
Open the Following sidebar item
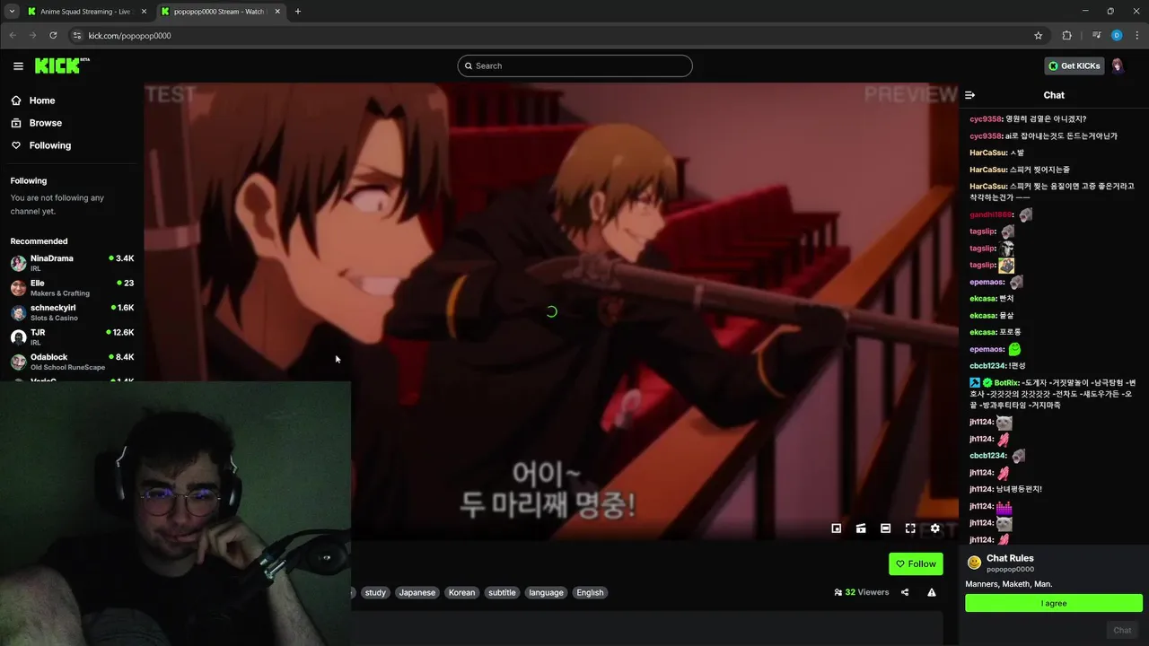[x=49, y=145]
